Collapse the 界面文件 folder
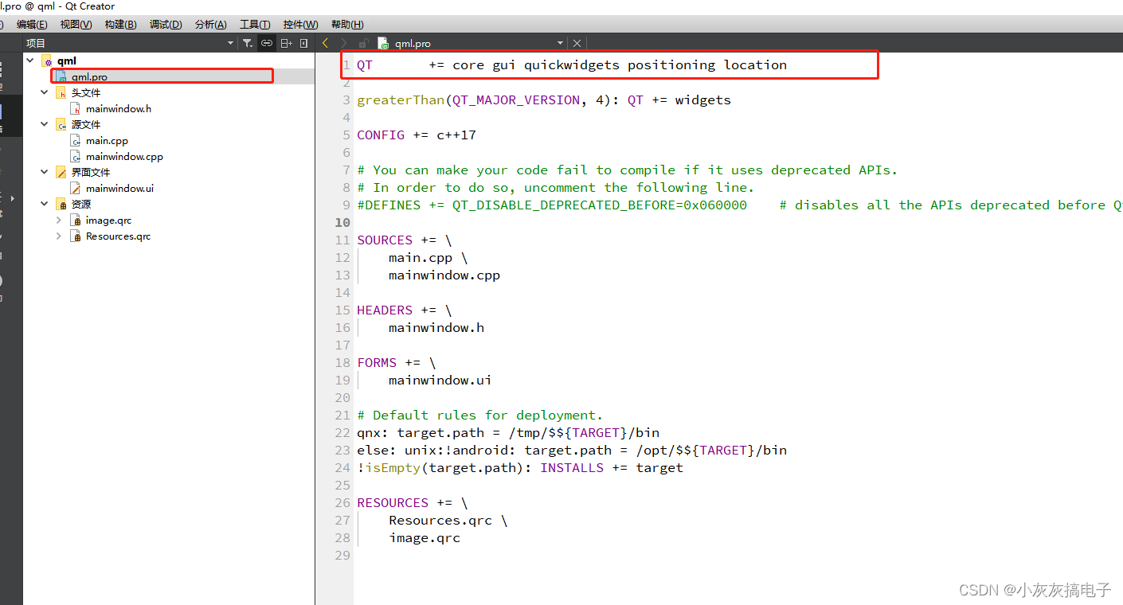 tap(45, 172)
